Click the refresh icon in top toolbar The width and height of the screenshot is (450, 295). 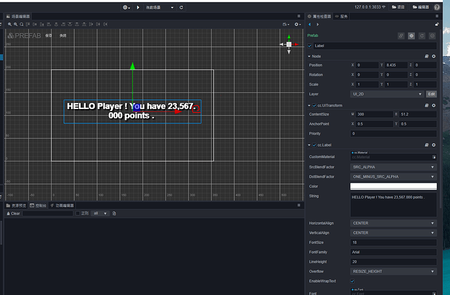pyautogui.click(x=181, y=7)
